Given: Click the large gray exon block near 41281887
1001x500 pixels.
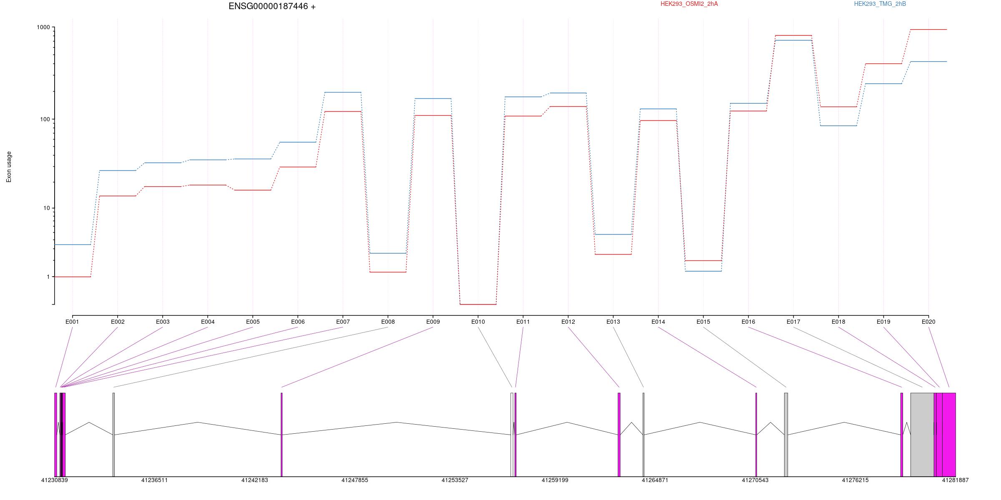Looking at the screenshot, I should tap(922, 435).
